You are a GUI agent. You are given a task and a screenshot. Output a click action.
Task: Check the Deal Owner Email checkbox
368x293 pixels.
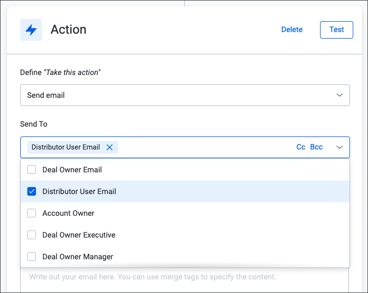click(32, 170)
